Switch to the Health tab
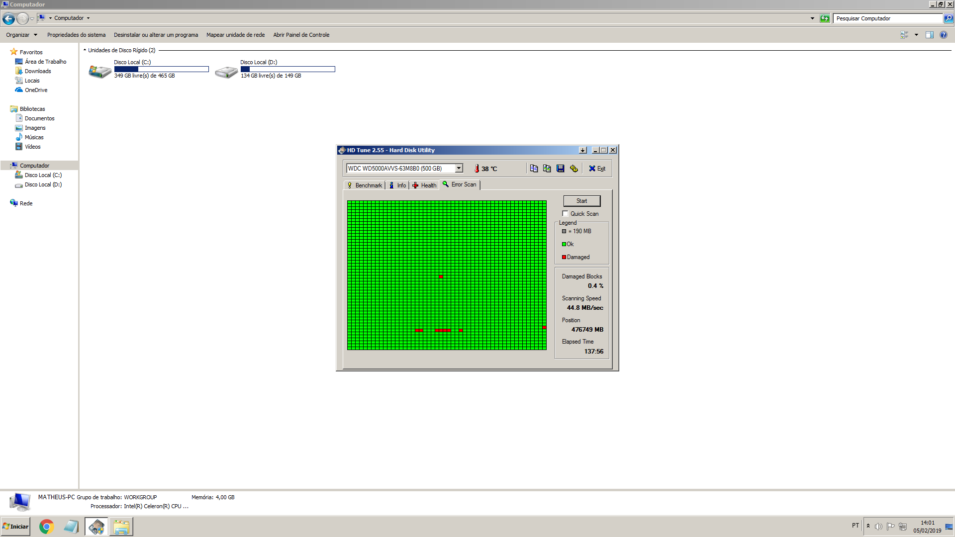 [424, 185]
